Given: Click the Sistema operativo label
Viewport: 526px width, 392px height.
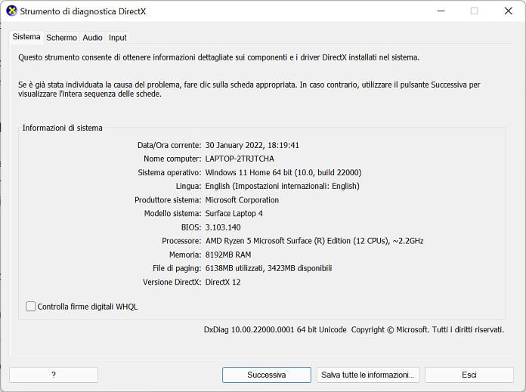Looking at the screenshot, I should [x=169, y=172].
